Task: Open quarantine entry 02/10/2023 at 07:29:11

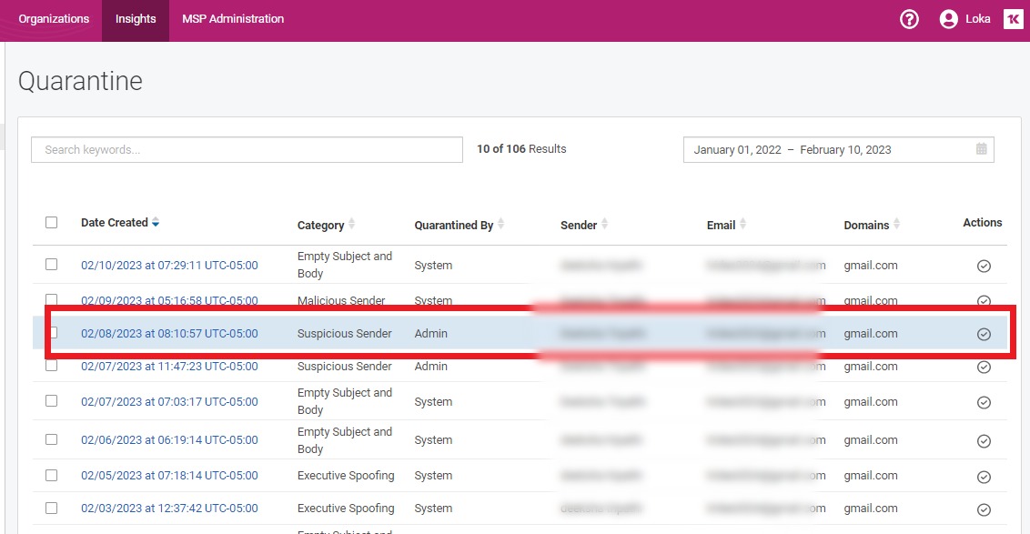Action: [169, 266]
